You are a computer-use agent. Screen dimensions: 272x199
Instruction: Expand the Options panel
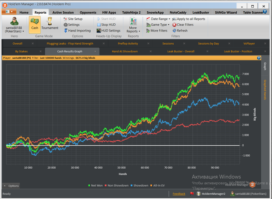click(11, 186)
